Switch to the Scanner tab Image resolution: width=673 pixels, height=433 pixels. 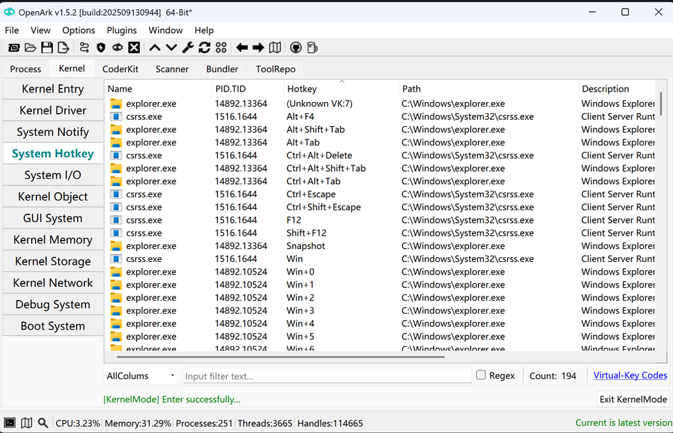click(x=172, y=69)
